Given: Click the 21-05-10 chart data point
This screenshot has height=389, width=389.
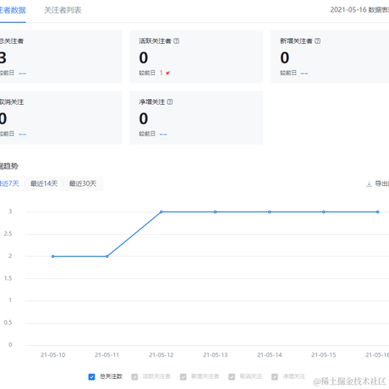Looking at the screenshot, I should click(53, 256).
